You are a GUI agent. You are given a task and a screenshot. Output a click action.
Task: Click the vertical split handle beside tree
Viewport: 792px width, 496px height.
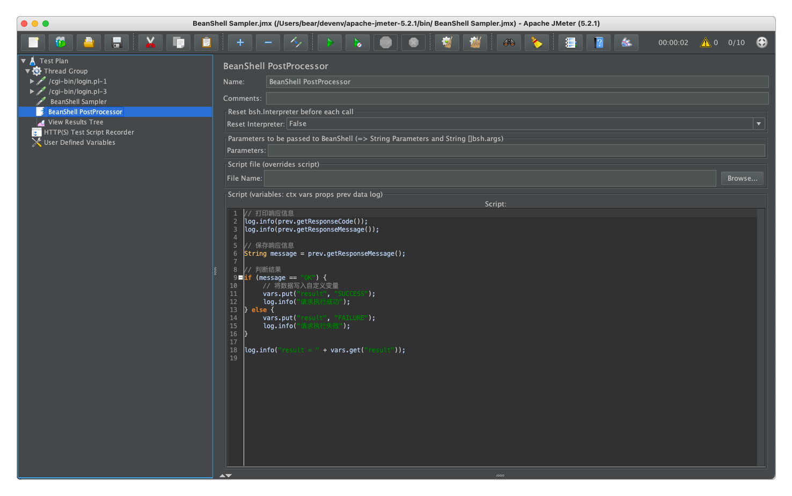215,271
